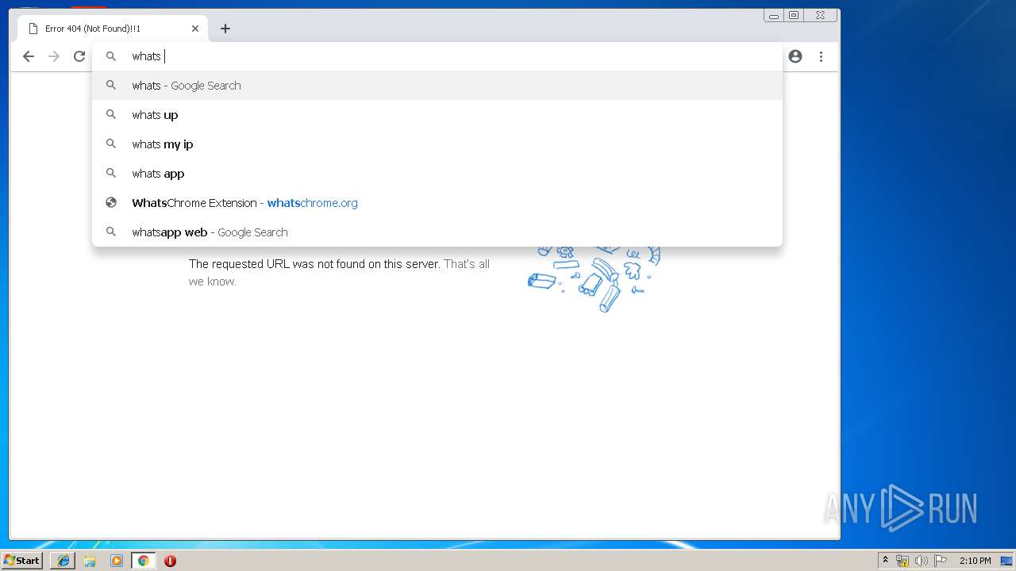Choose 'whats - Google Search' suggestion
The width and height of the screenshot is (1016, 571).
437,86
